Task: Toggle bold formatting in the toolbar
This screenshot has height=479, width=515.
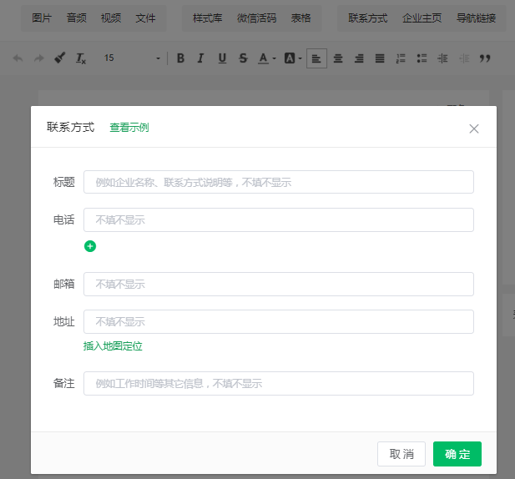Action: click(x=180, y=58)
